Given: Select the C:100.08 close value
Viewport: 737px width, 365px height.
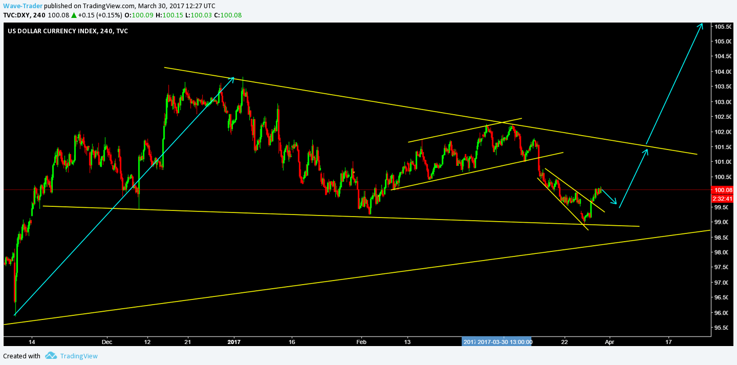Looking at the screenshot, I should pyautogui.click(x=227, y=15).
